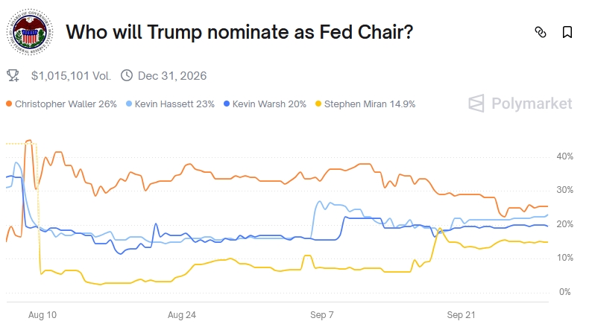This screenshot has height=327, width=589.
Task: Click the Polymarket wordmark text
Action: (x=532, y=104)
